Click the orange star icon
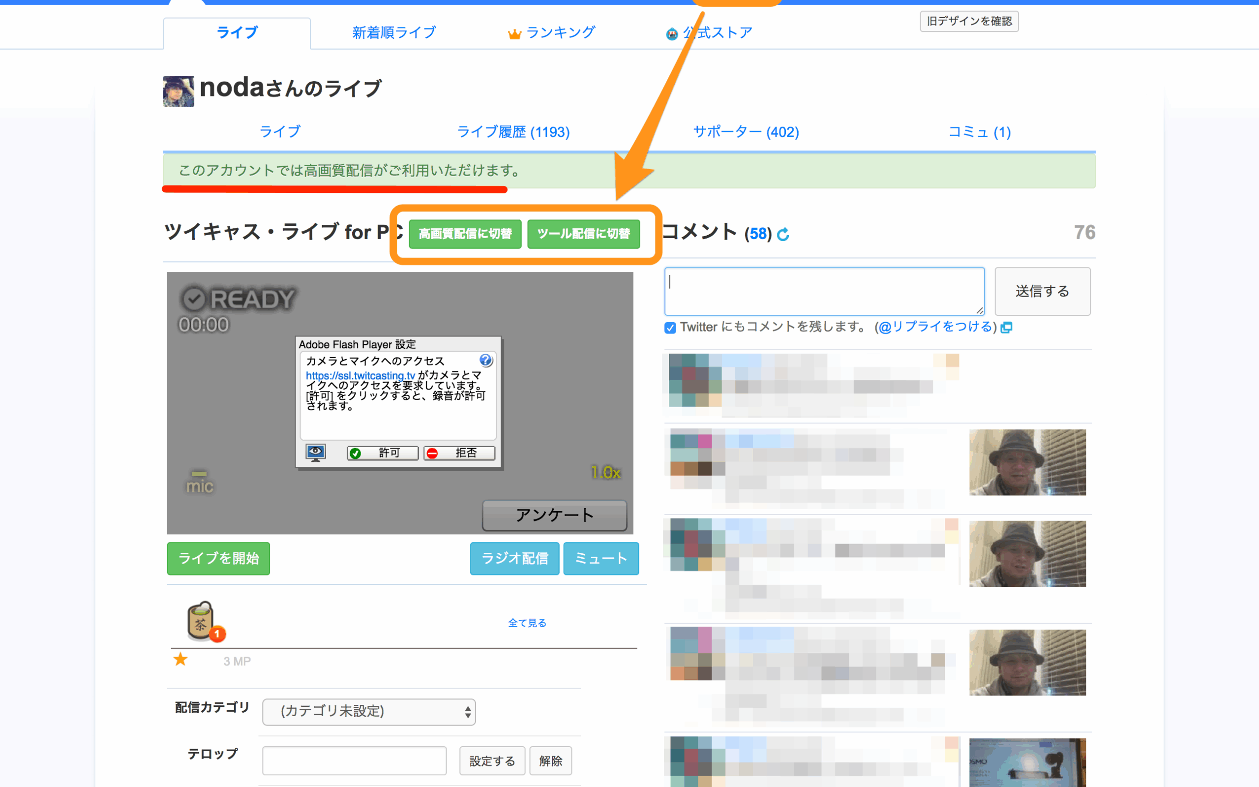 [x=180, y=660]
